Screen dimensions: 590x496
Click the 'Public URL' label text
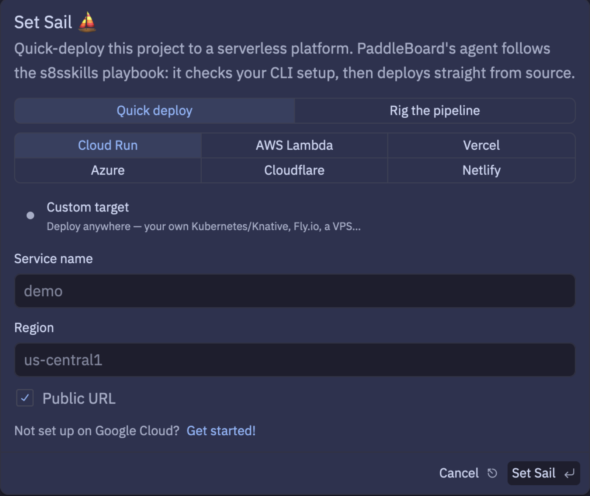(79, 398)
